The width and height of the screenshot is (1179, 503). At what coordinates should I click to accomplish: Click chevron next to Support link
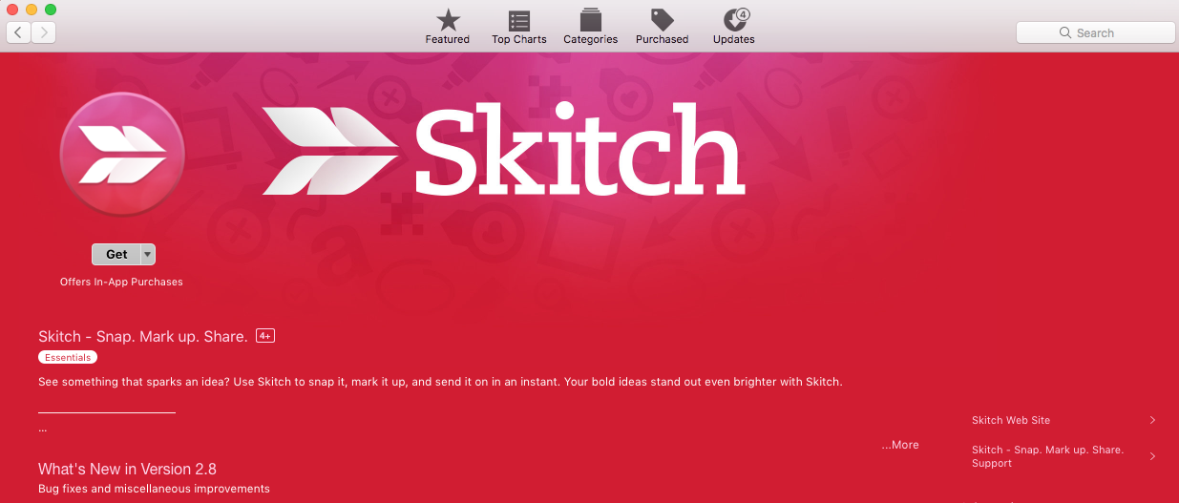point(1152,456)
